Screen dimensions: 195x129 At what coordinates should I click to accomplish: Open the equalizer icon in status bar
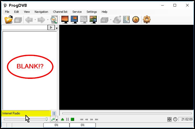click(169, 119)
